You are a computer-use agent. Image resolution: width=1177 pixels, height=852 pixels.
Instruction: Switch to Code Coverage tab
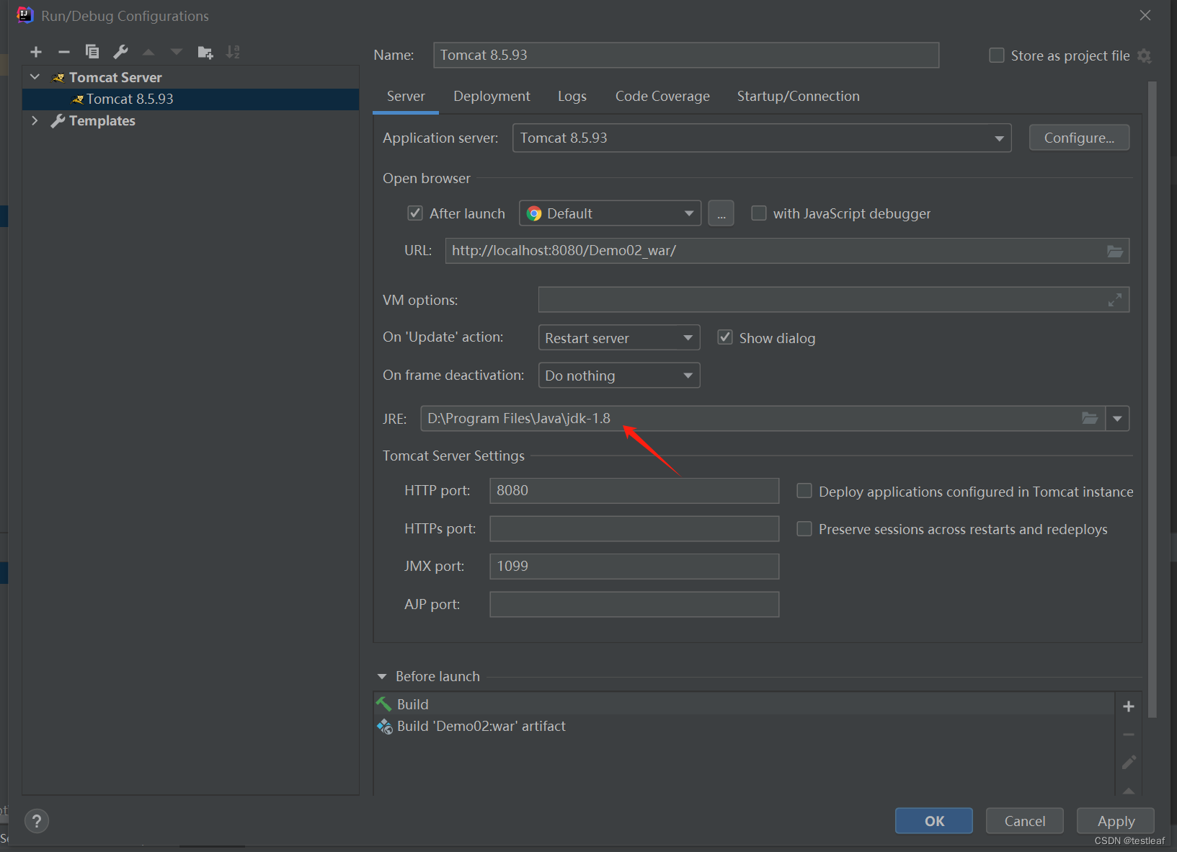(662, 97)
